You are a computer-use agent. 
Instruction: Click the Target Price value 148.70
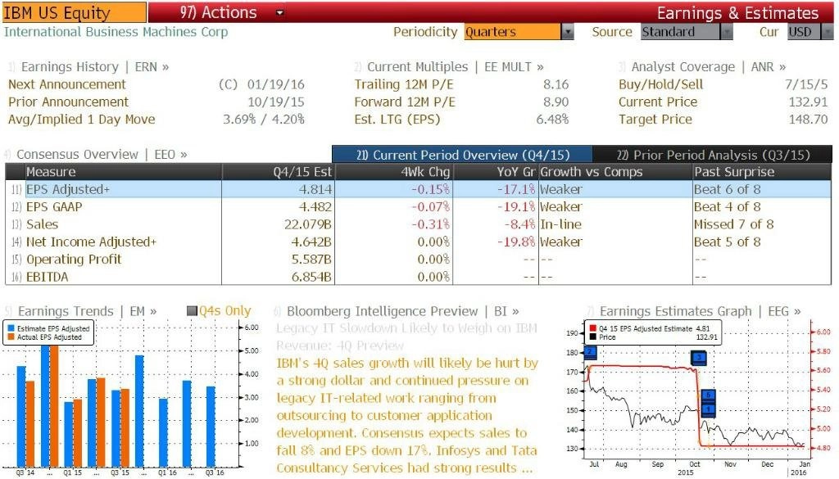pos(808,120)
